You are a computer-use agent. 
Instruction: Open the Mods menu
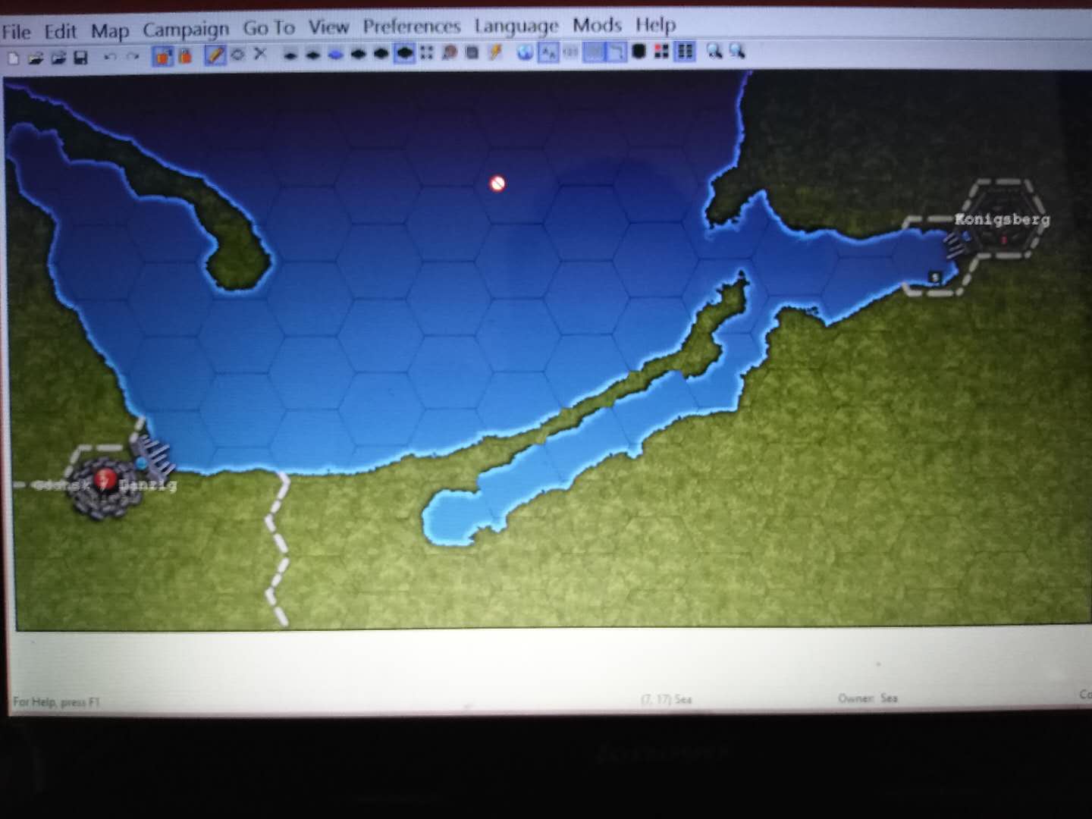click(x=597, y=25)
